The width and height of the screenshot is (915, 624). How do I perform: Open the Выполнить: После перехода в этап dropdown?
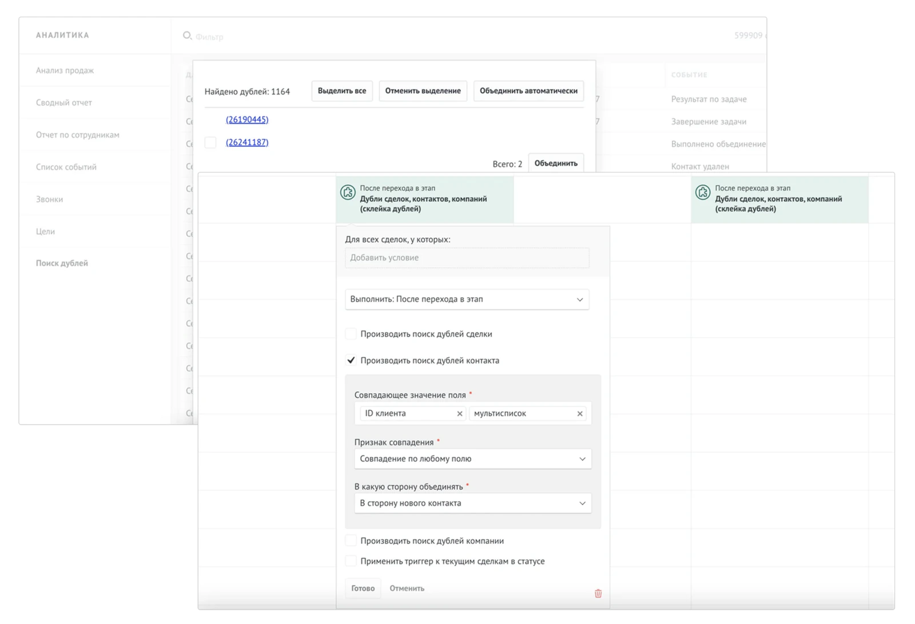tap(467, 299)
